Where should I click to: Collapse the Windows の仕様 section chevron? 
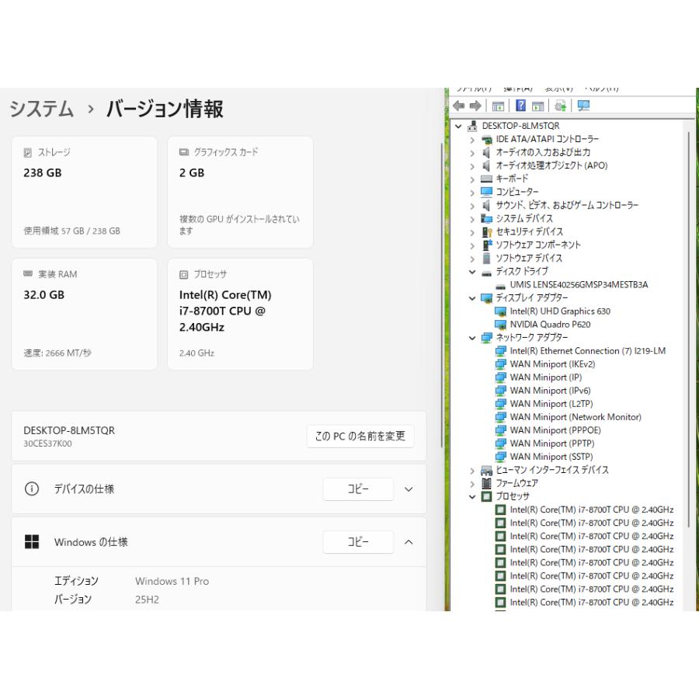click(x=409, y=542)
